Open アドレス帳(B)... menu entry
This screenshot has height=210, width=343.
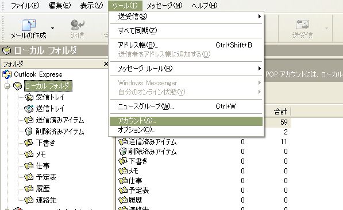[186, 45]
